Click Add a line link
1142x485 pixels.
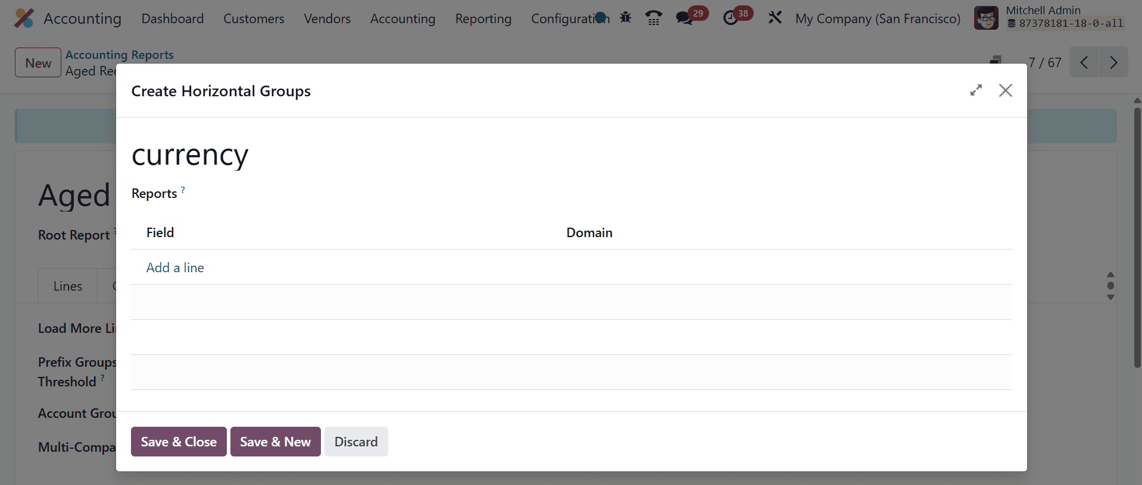pos(175,267)
